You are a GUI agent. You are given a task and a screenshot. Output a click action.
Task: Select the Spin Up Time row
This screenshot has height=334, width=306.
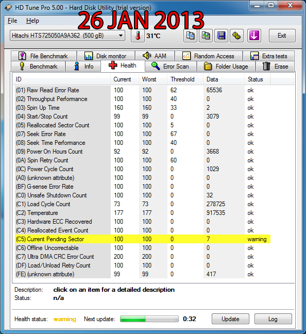[x=143, y=108]
